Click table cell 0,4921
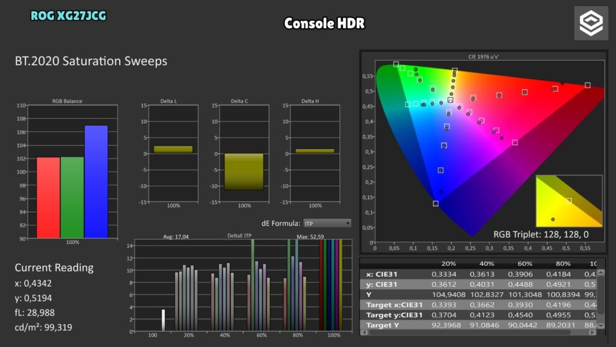Screen dimensions: 616x347 [558, 284]
